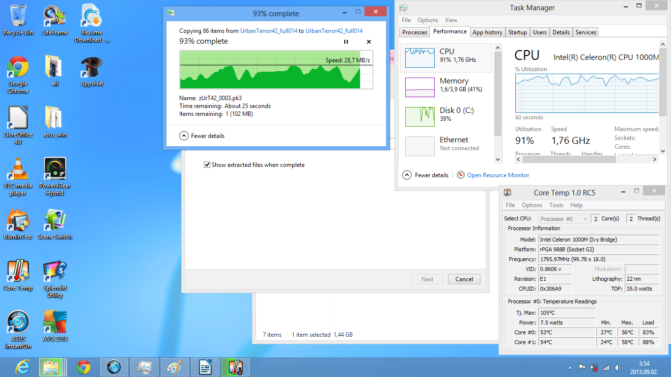This screenshot has height=377, width=671.
Task: Click Cancel in the extraction wizard
Action: (x=464, y=279)
